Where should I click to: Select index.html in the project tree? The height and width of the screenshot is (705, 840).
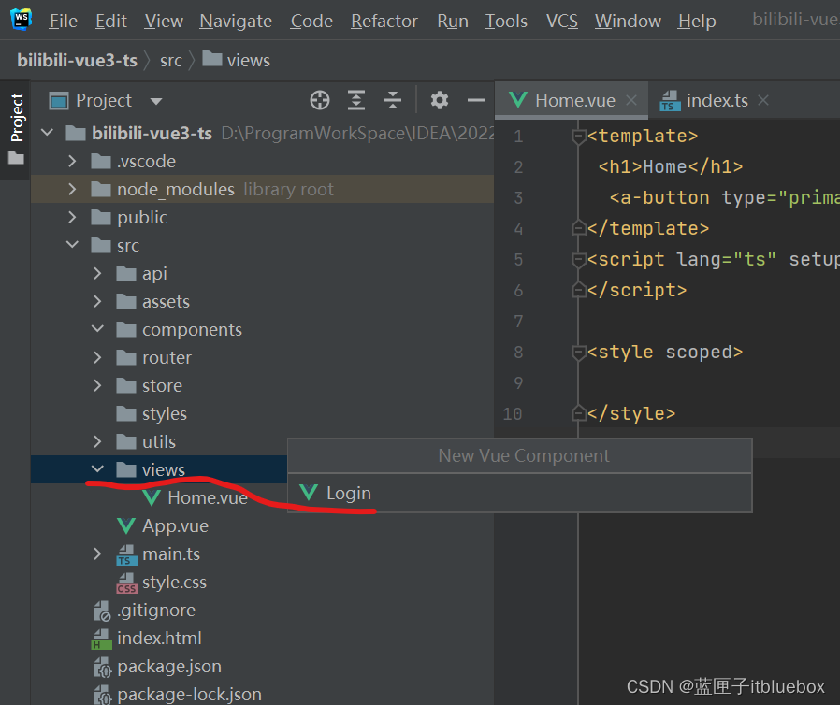159,638
